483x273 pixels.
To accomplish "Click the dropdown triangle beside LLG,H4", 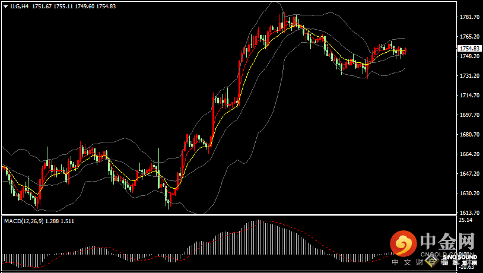I will click(5, 6).
